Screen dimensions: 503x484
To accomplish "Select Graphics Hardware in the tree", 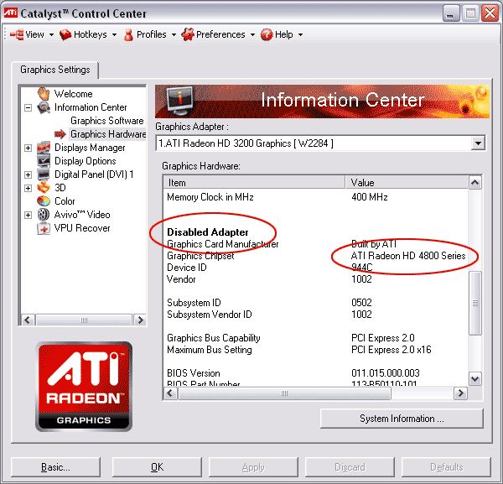I will coord(108,134).
